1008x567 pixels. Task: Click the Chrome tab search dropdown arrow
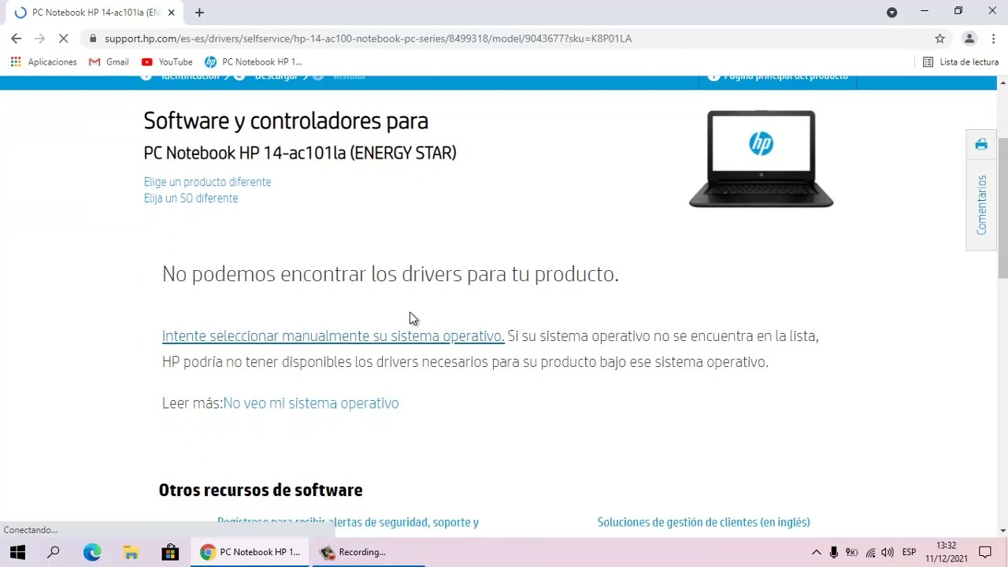point(891,13)
